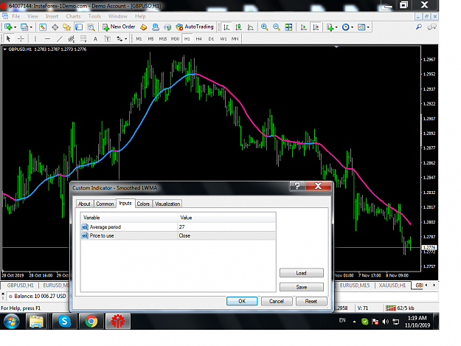Open the chat bubbles icon
Image resolution: width=461 pixels, height=346 pixels.
pyautogui.click(x=431, y=27)
